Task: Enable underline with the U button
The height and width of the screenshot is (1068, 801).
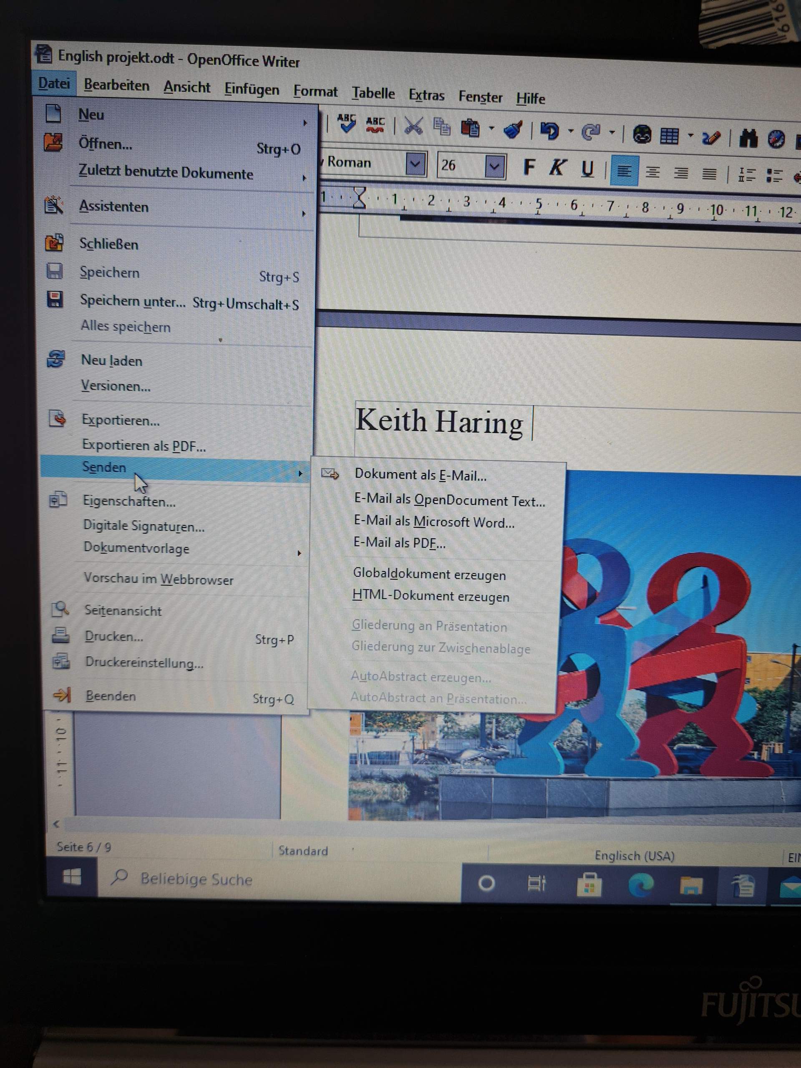Action: pyautogui.click(x=587, y=168)
